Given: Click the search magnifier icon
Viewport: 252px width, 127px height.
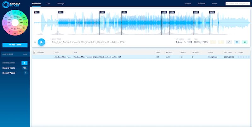Looking at the screenshot, I should coord(227,3).
